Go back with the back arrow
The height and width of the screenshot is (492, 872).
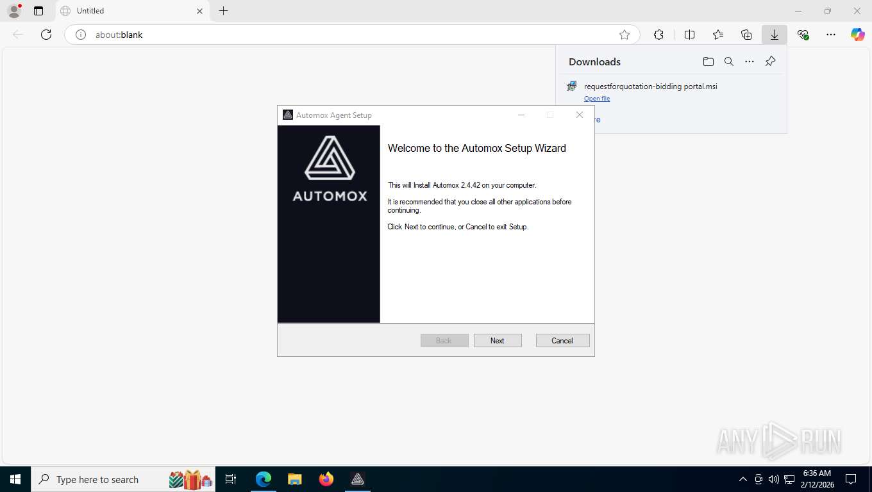18,35
